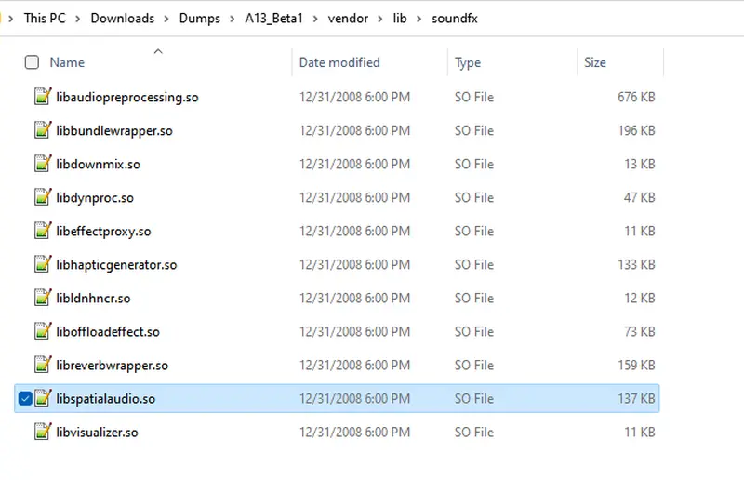This screenshot has height=480, width=744.
Task: Expand the chevron after This PC
Action: pyautogui.click(x=78, y=19)
